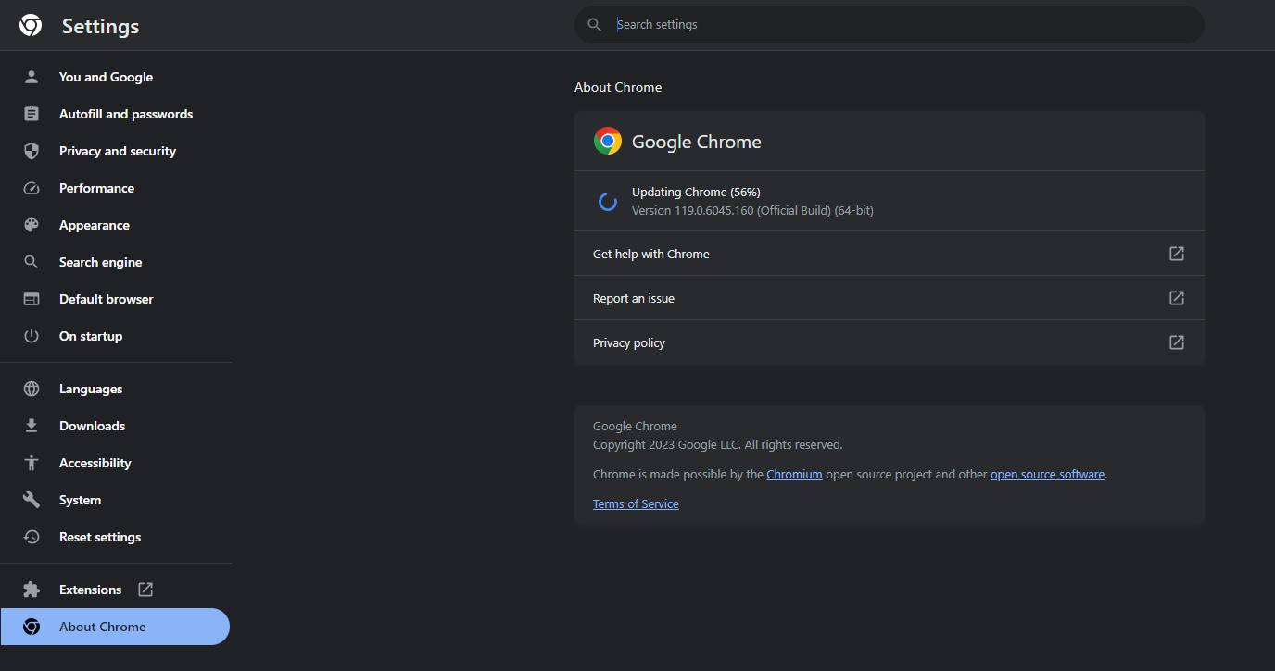Select the About Chrome sidebar item

click(115, 627)
